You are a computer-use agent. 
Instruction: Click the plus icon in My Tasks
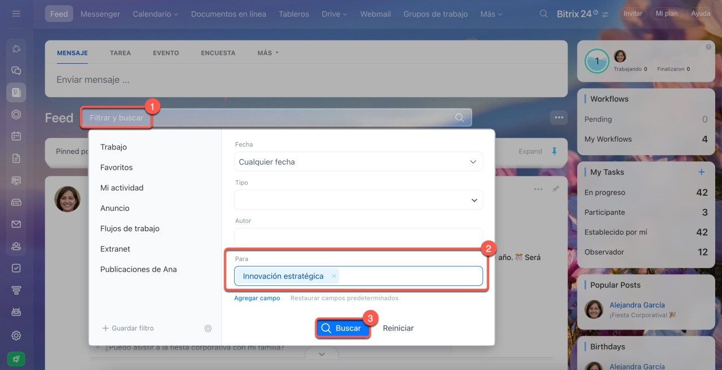tap(702, 172)
